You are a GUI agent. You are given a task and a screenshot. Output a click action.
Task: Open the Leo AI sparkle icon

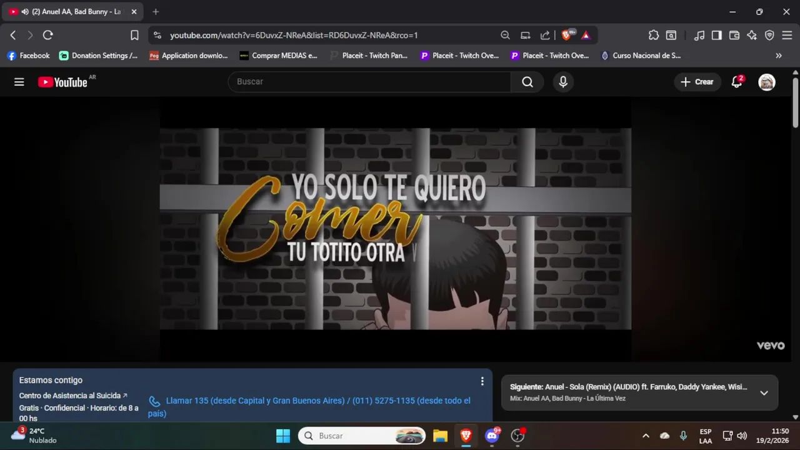tap(752, 35)
